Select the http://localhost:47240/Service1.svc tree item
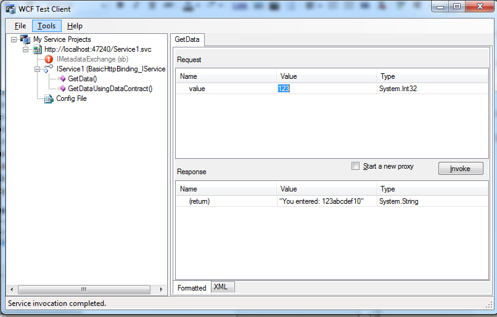 click(98, 49)
